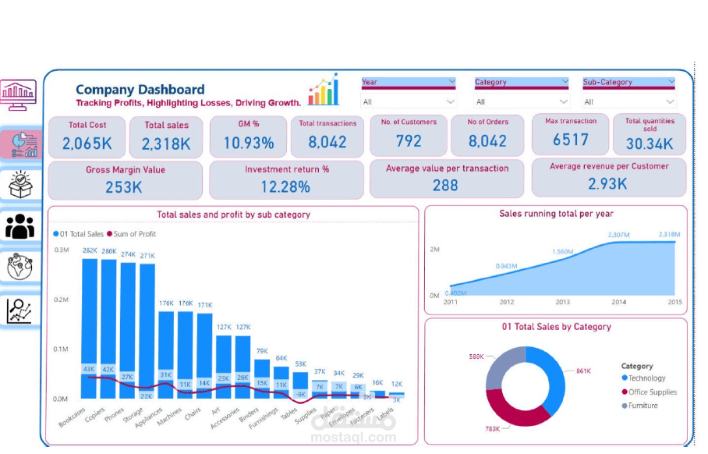Click Average revenue per Customer 2.93K
Image resolution: width=708 pixels, height=454 pixels.
pos(609,177)
